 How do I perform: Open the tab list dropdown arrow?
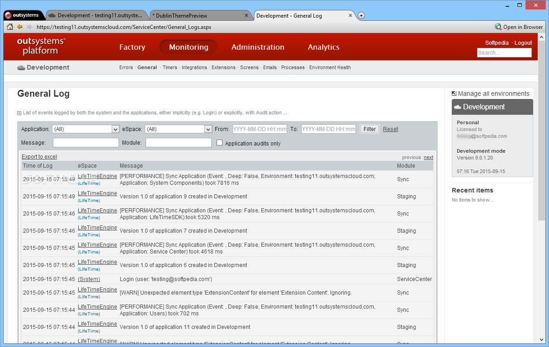[361, 16]
